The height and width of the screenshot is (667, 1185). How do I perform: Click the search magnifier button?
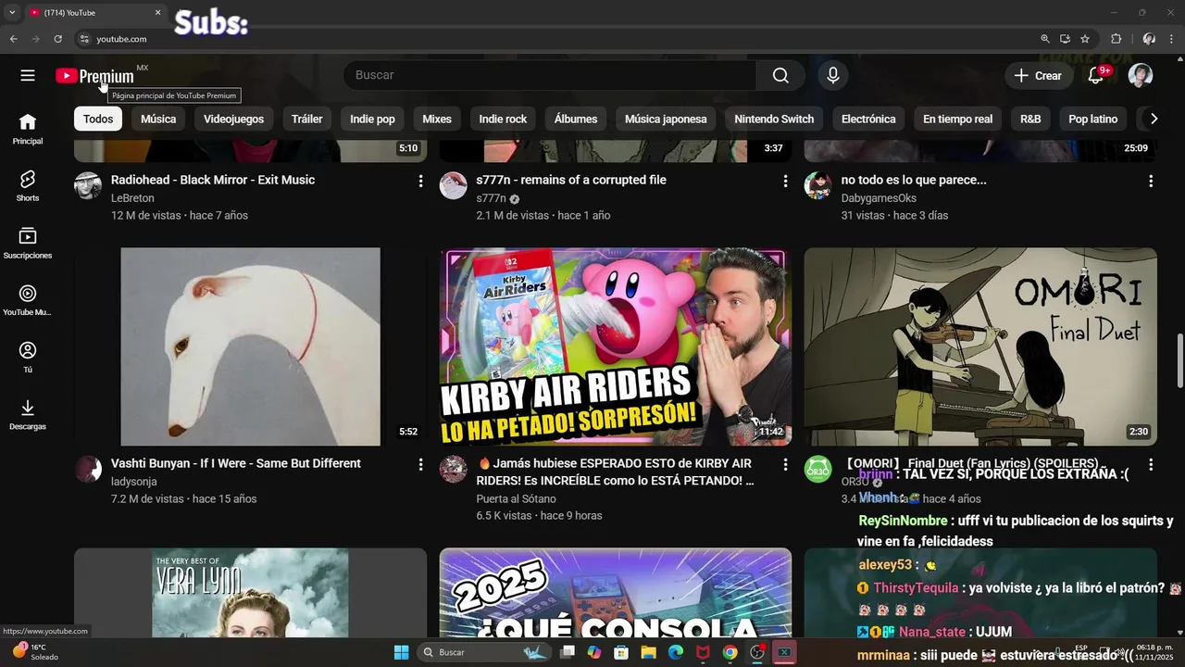pos(780,76)
